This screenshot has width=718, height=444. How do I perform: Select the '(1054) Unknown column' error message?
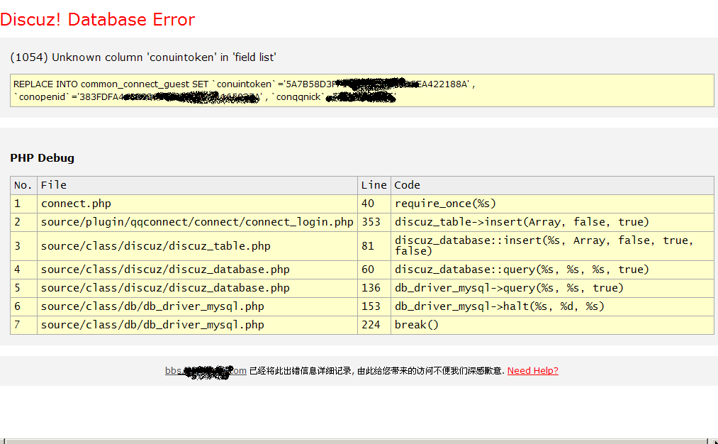tap(143, 57)
